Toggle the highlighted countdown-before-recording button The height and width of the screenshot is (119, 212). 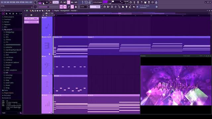[69, 2]
